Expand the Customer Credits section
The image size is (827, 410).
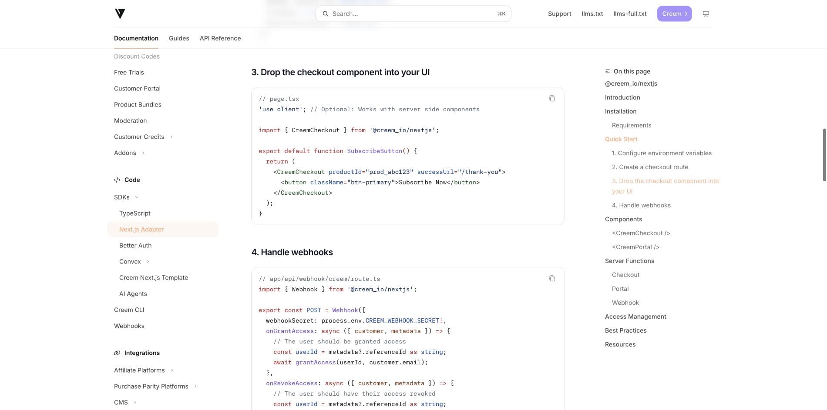tap(171, 137)
